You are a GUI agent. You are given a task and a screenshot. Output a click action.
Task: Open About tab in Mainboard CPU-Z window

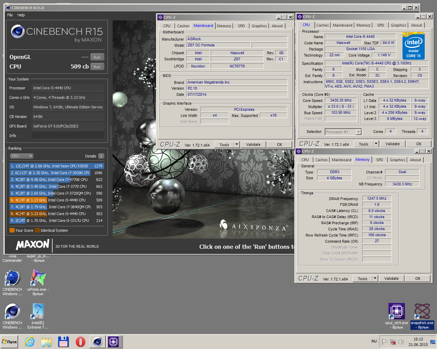tap(277, 26)
